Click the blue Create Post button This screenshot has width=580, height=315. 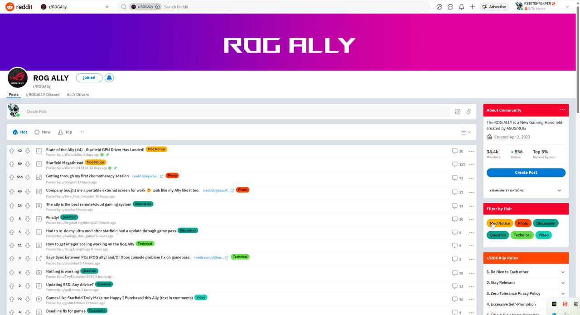(x=526, y=172)
